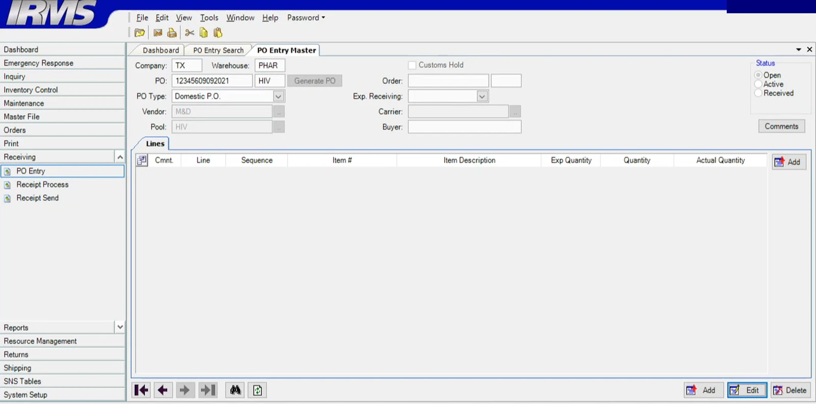
Task: Collapse the Receiving section chevron
Action: pos(120,157)
